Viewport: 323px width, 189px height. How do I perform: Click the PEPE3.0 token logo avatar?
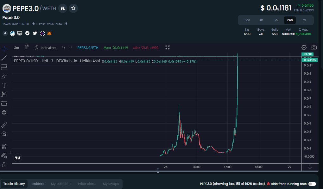click(7, 9)
